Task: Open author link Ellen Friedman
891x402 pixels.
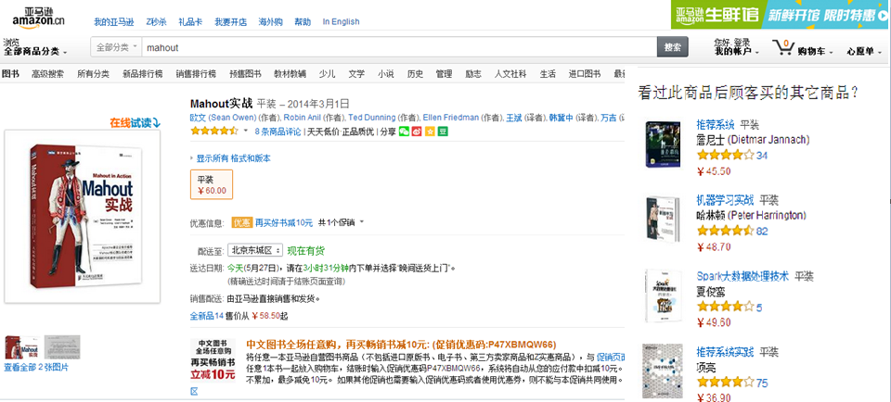Action: (451, 118)
